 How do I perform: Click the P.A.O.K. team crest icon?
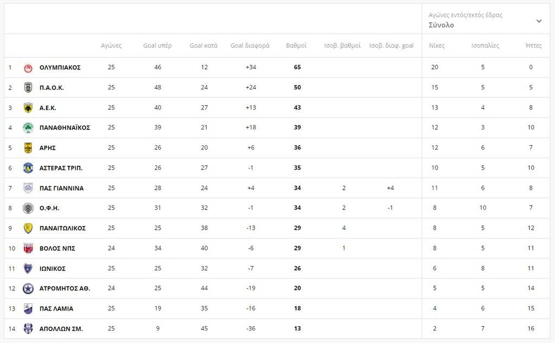click(x=28, y=88)
